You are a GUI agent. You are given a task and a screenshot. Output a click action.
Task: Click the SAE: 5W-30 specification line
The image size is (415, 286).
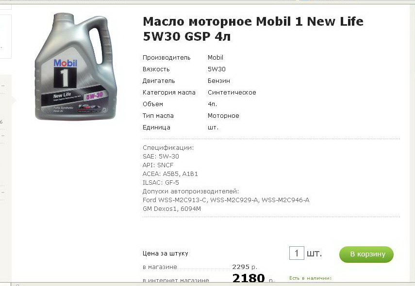tap(161, 157)
